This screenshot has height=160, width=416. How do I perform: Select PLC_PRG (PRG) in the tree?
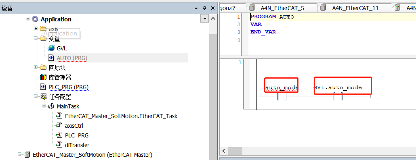point(69,87)
